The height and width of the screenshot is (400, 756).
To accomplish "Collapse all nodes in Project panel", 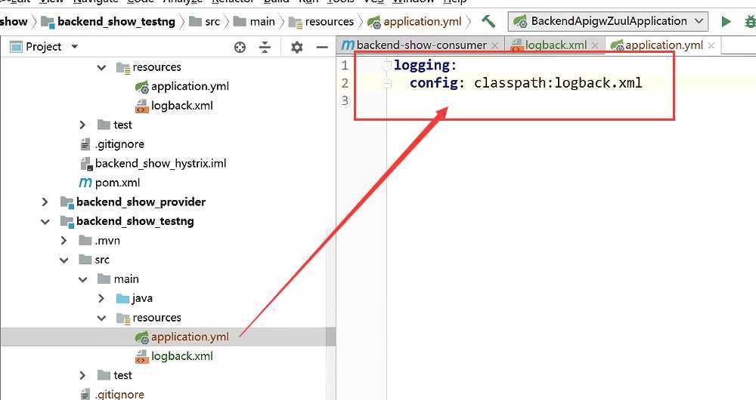I will [265, 48].
